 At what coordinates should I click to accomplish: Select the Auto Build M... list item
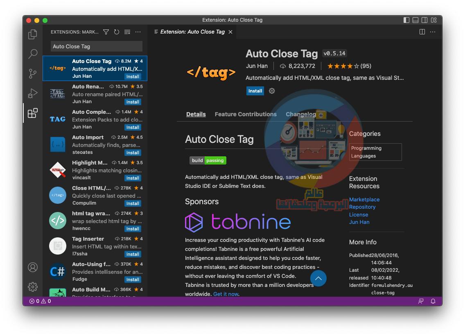(95, 291)
